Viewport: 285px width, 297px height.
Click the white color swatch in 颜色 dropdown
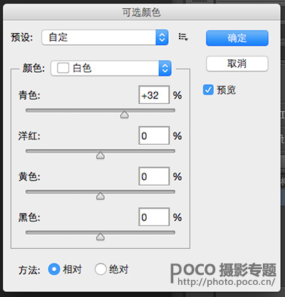pos(63,68)
